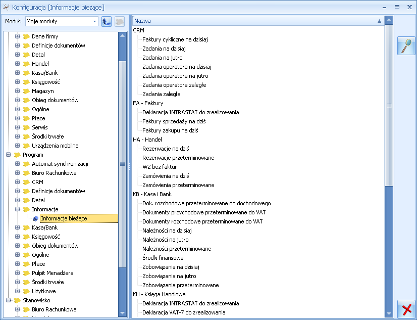The image size is (417, 320).
Task: Expand the Księgowość node above Magazyn
Action: tap(17, 82)
